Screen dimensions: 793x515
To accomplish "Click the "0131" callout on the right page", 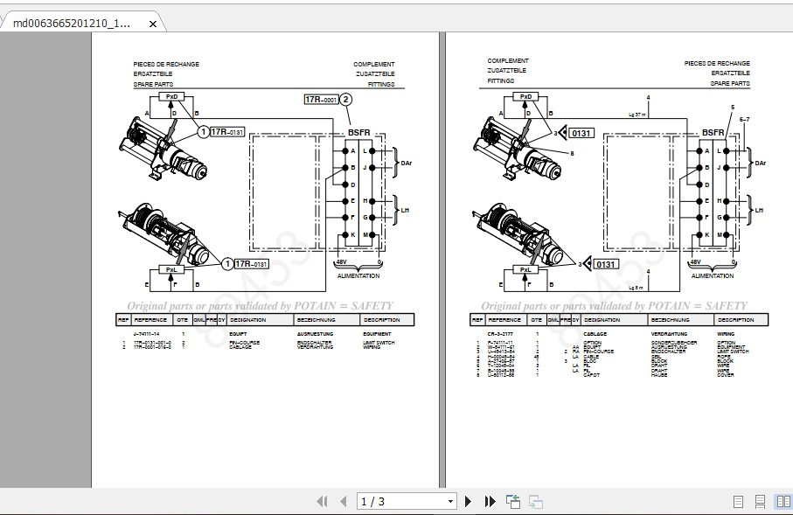I will coord(580,133).
